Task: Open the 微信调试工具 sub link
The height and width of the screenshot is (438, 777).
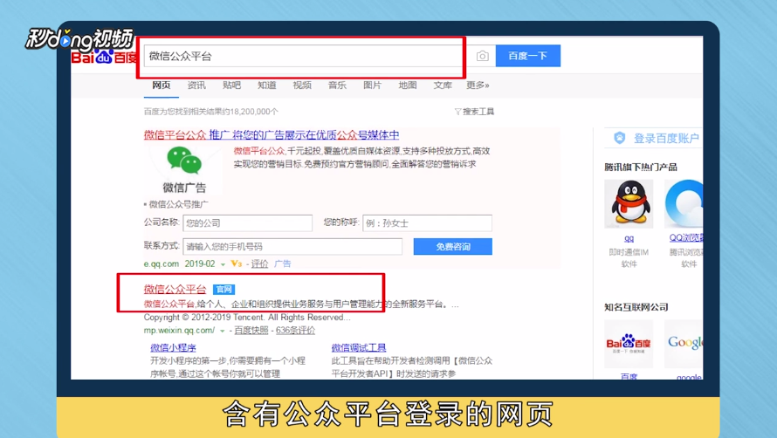Action: point(359,347)
